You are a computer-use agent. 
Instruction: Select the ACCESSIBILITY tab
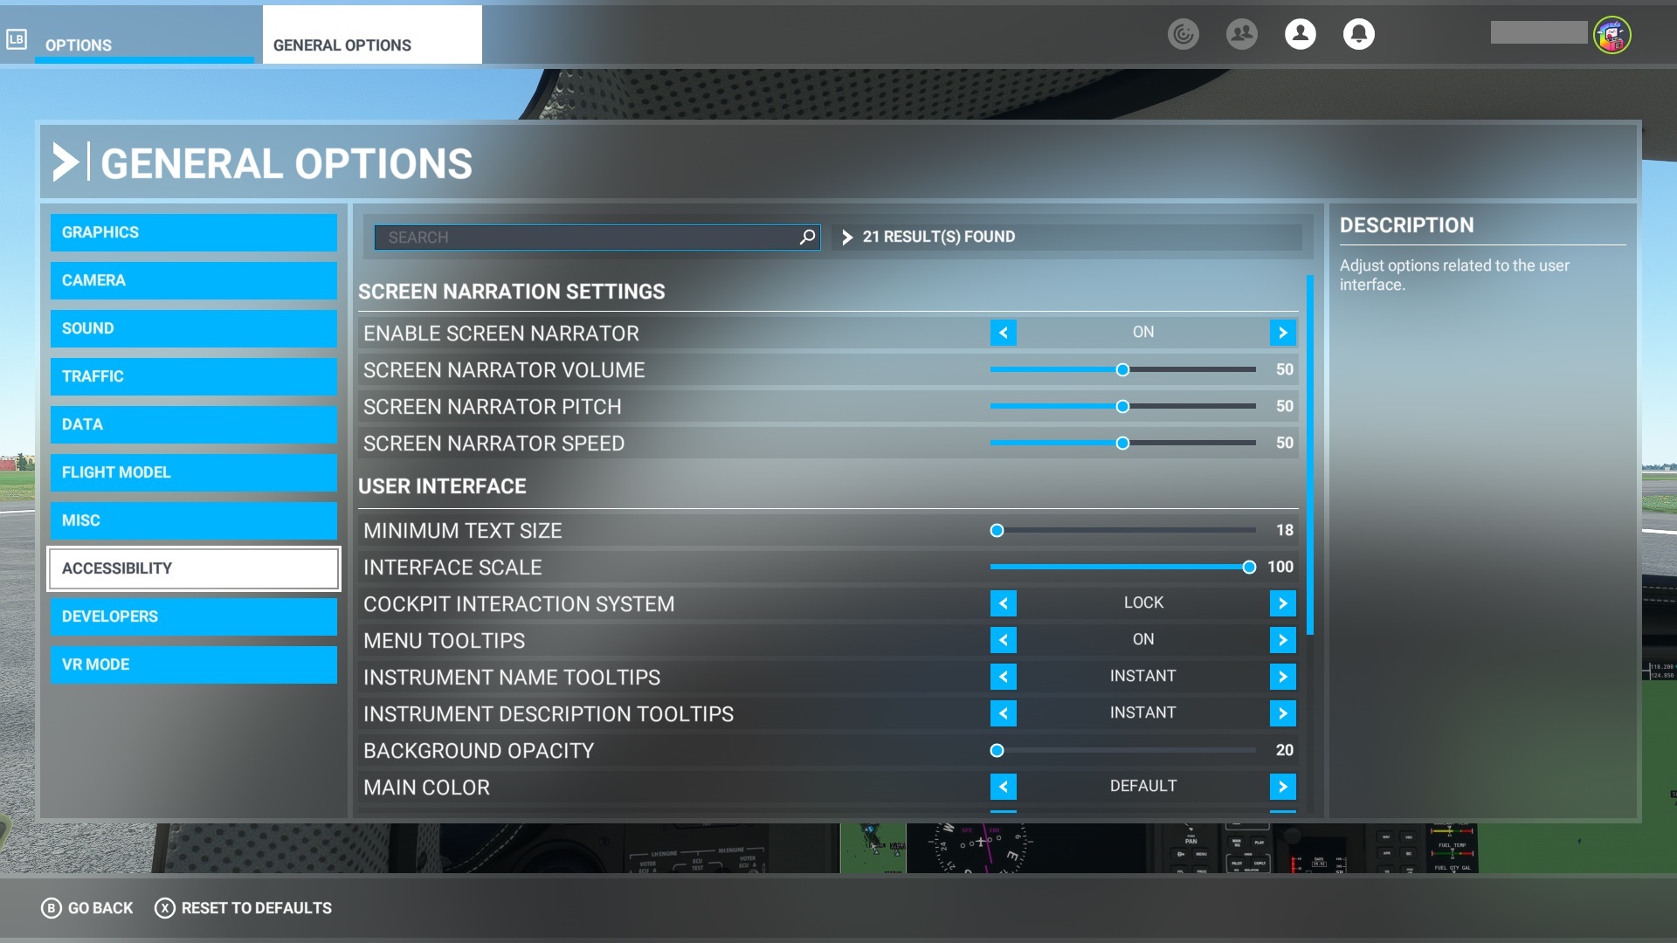[x=194, y=568]
